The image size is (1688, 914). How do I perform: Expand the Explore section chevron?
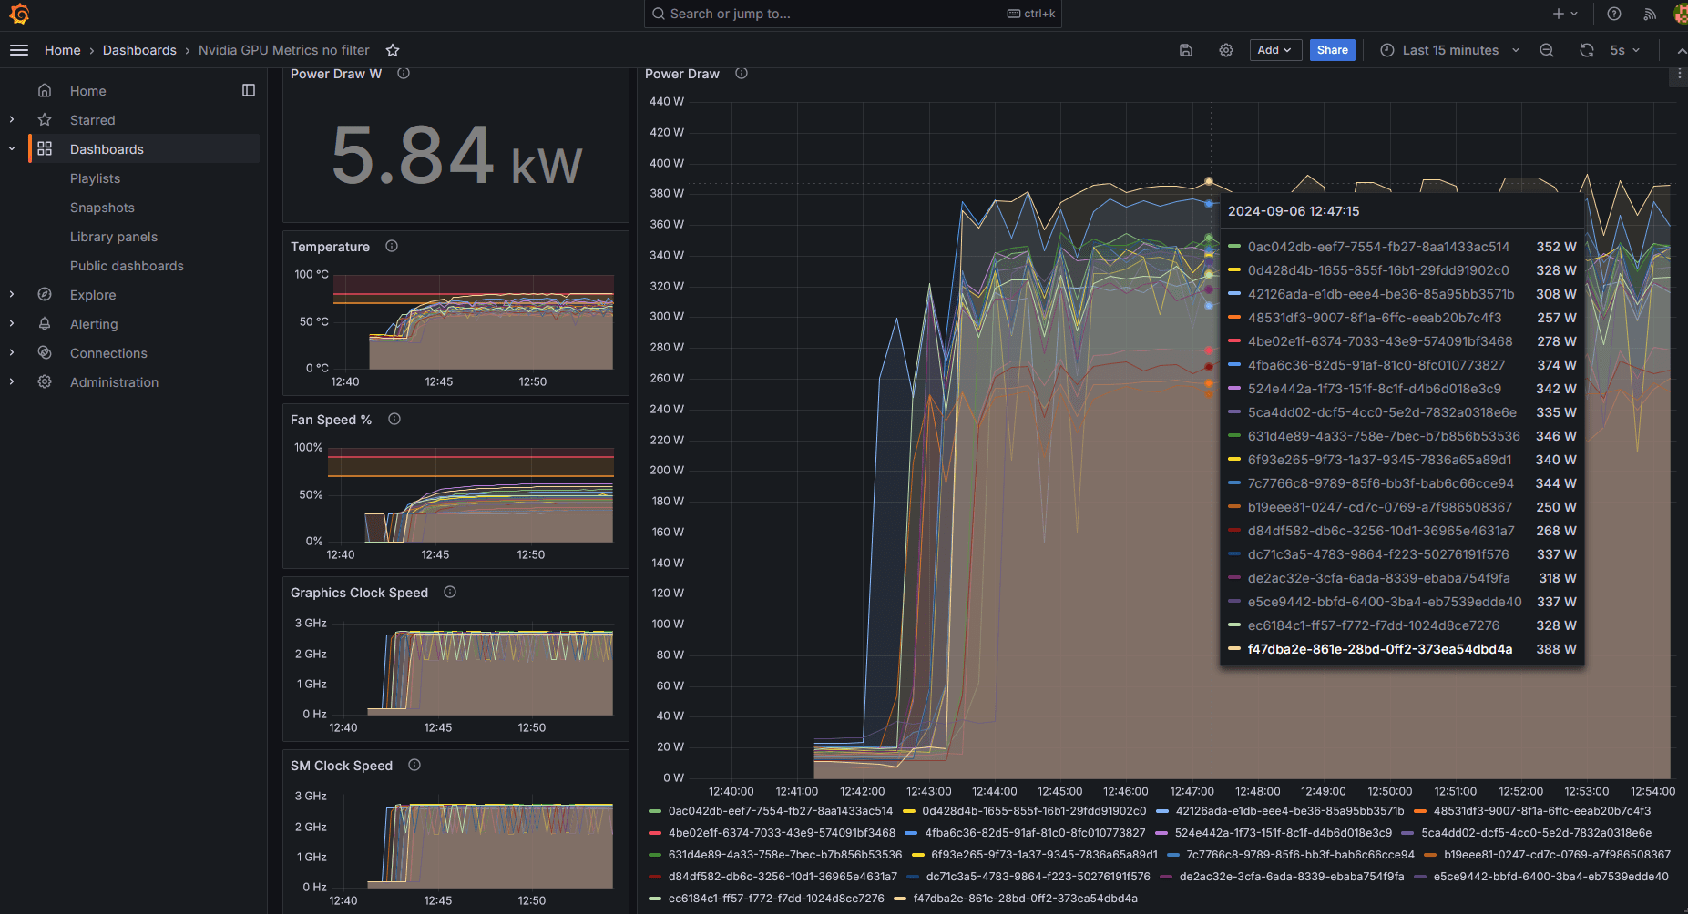tap(12, 294)
